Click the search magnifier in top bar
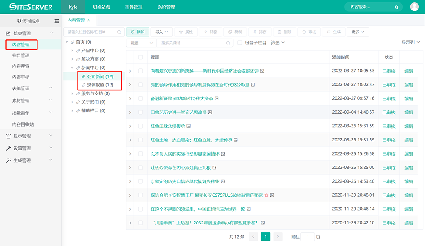Image resolution: width=425 pixels, height=246 pixels. [396, 7]
